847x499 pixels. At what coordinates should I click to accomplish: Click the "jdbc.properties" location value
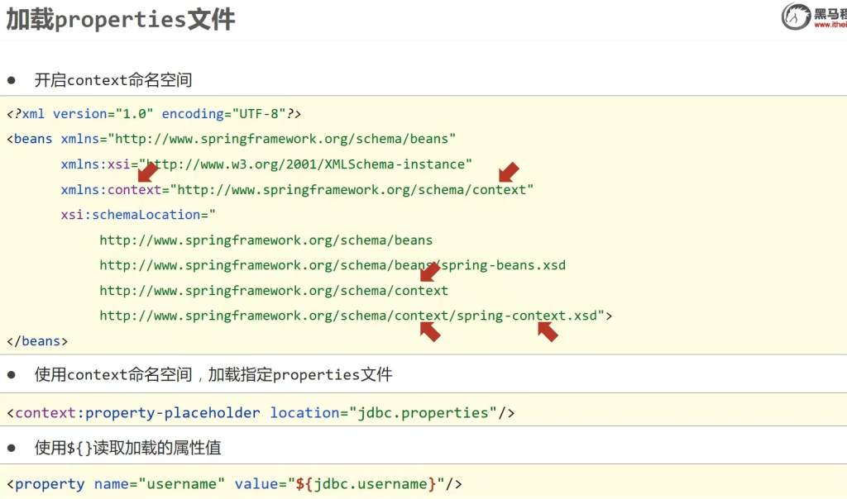coord(423,412)
